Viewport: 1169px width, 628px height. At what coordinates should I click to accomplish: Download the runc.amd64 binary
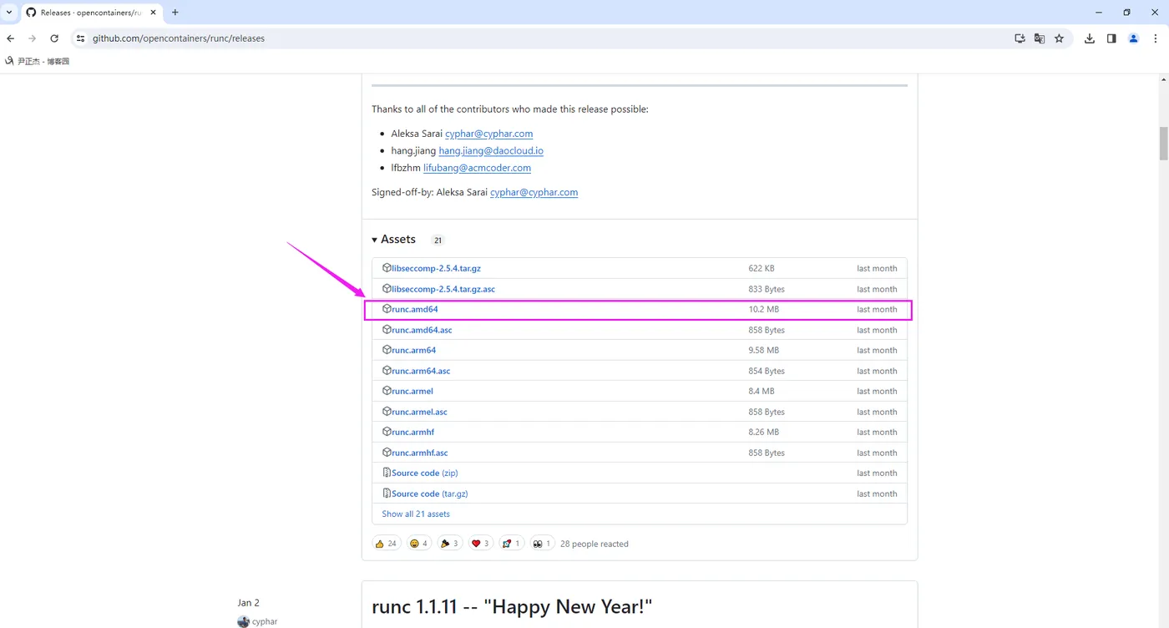click(x=415, y=310)
